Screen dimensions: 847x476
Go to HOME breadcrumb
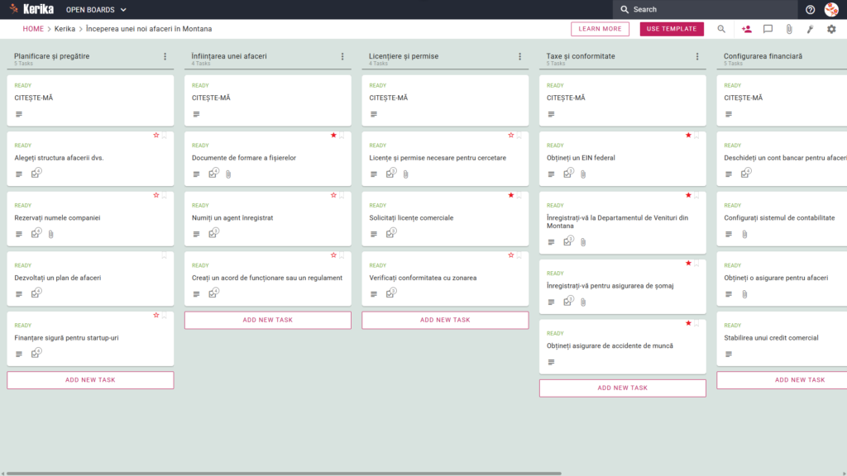33,29
